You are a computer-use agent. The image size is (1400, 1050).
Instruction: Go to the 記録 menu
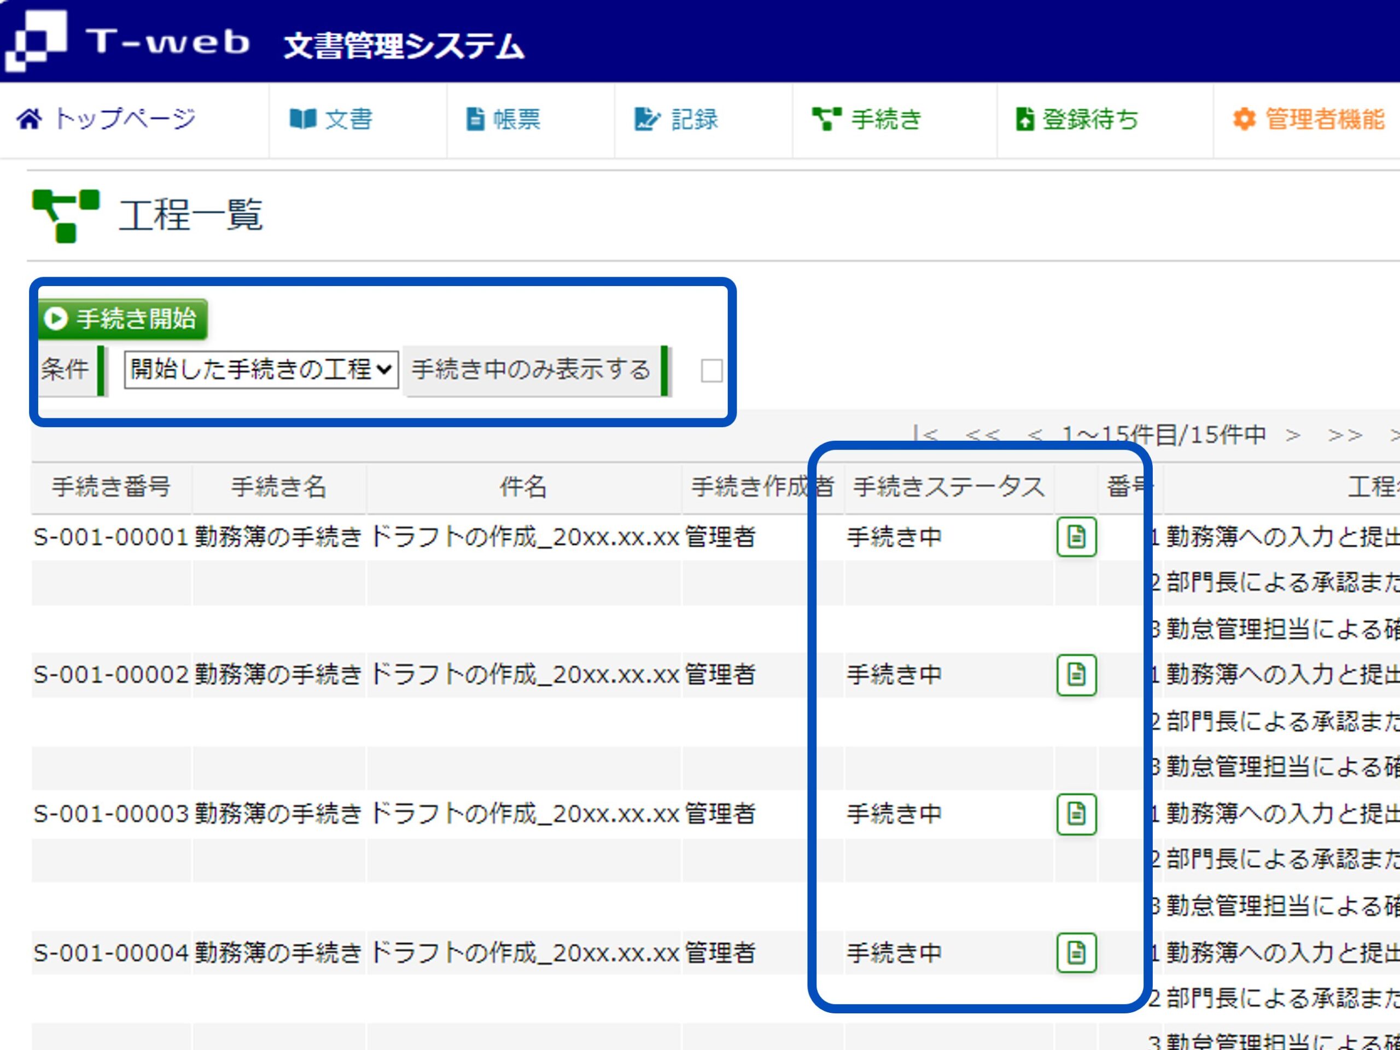(676, 119)
